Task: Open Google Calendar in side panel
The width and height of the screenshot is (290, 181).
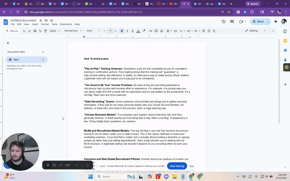Action: point(285,31)
